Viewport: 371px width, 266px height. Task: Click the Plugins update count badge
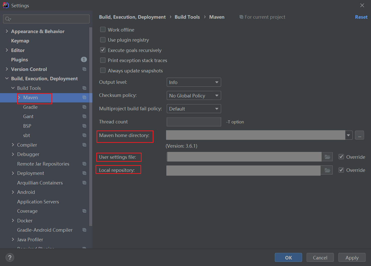coord(84,60)
